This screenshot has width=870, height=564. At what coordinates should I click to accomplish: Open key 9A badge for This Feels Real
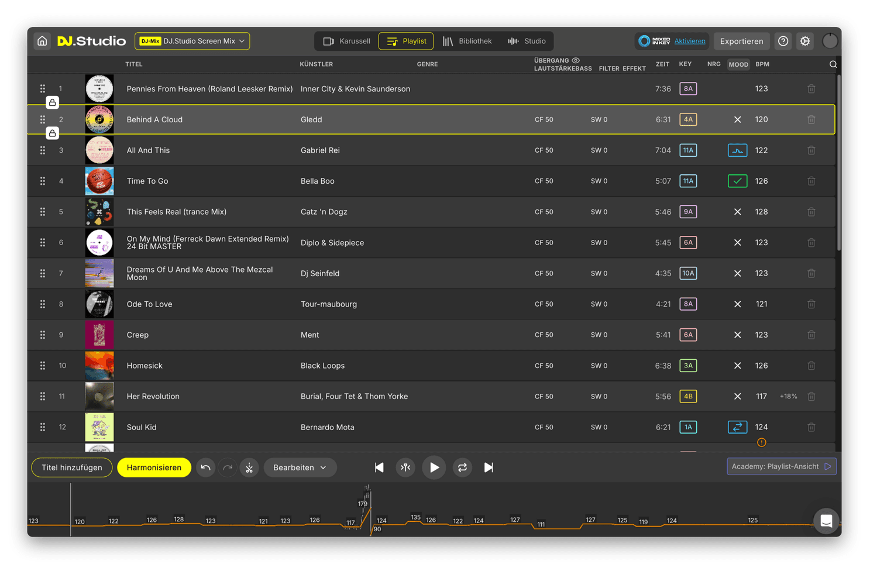point(688,212)
